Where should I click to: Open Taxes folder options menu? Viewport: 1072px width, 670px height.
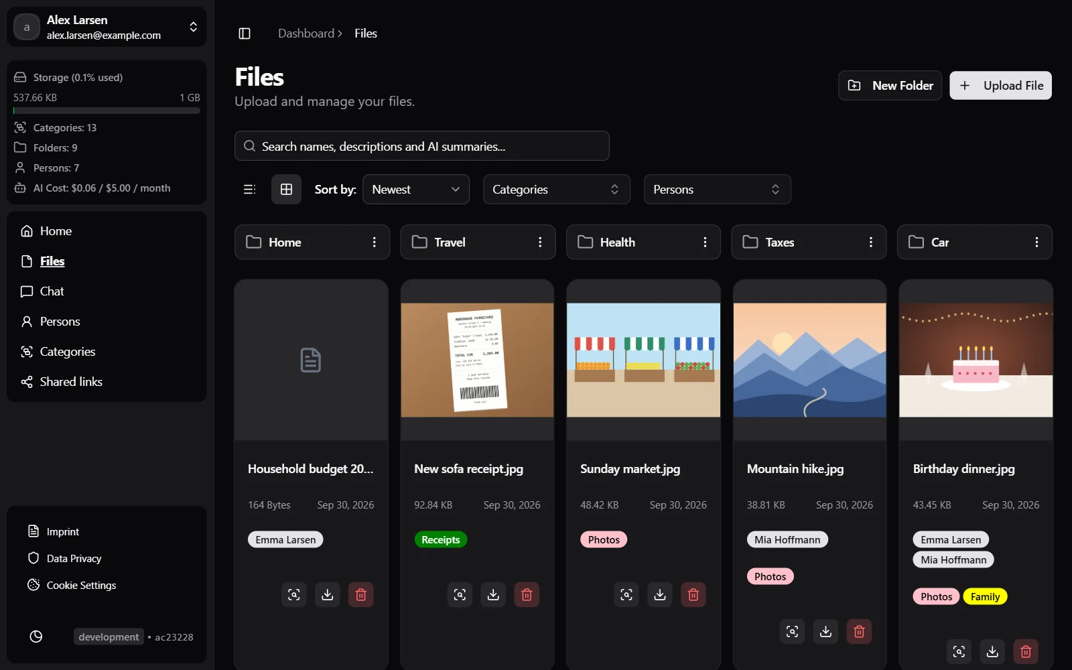tap(871, 242)
